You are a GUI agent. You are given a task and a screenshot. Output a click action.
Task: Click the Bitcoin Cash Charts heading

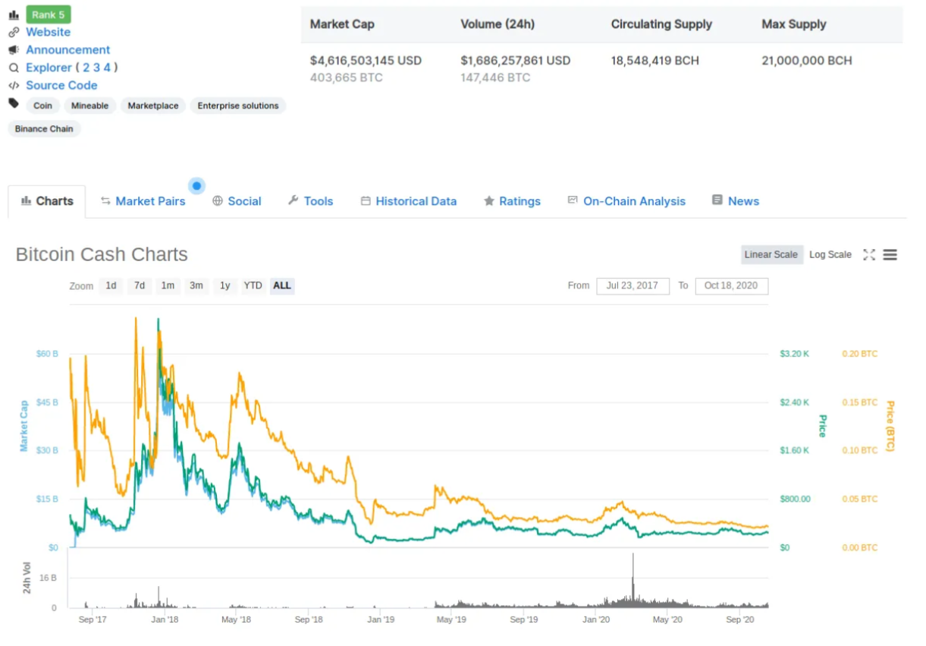pyautogui.click(x=102, y=254)
